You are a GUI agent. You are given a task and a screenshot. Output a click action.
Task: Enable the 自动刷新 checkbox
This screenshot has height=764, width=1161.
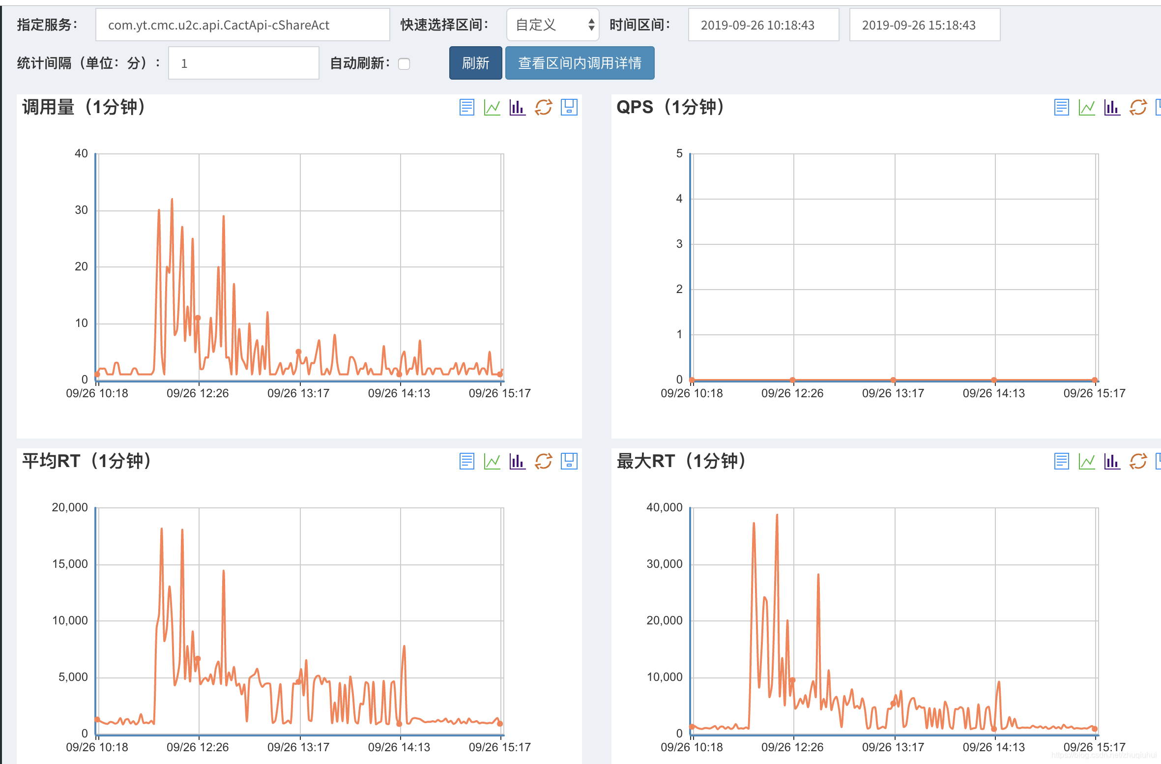pos(404,64)
